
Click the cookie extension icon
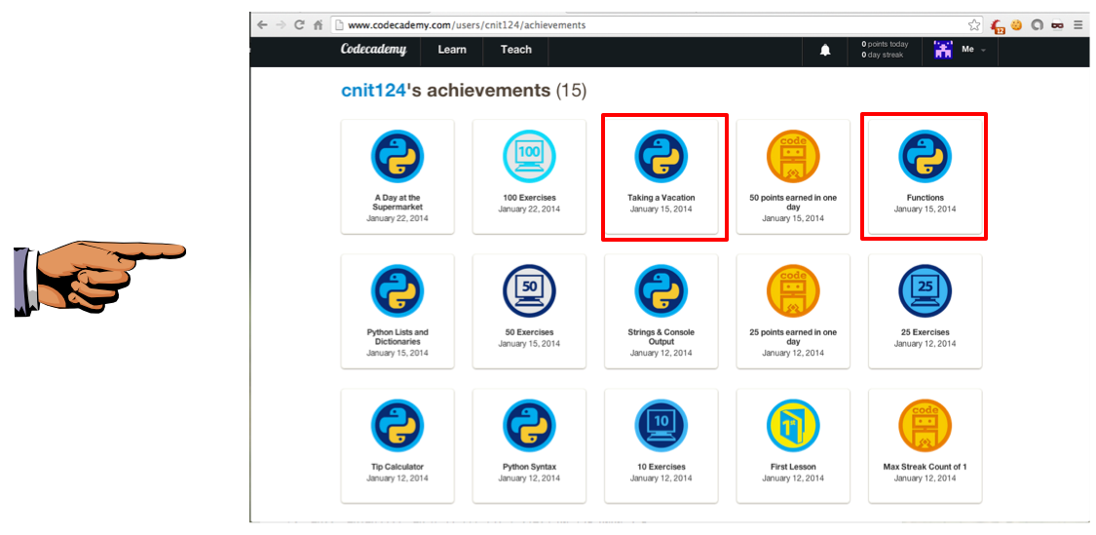pos(1017,25)
